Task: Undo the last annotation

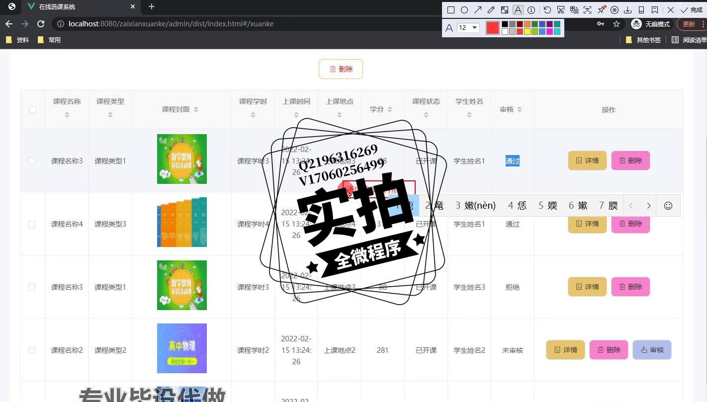Action: pyautogui.click(x=547, y=10)
